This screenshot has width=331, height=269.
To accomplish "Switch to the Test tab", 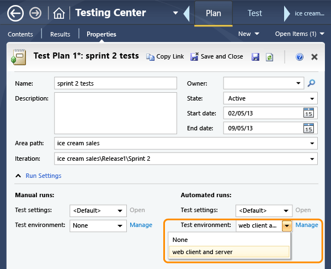I will pos(255,13).
